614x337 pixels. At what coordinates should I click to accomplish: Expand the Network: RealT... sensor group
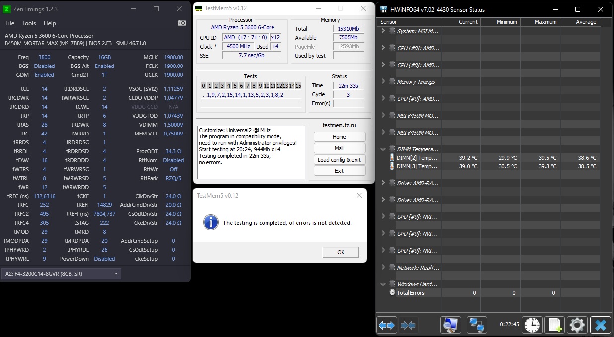point(383,268)
